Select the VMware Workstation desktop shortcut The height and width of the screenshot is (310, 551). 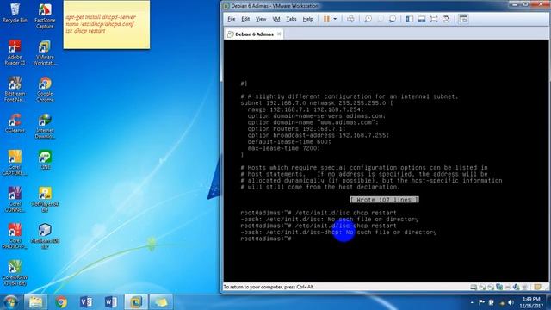click(x=45, y=53)
